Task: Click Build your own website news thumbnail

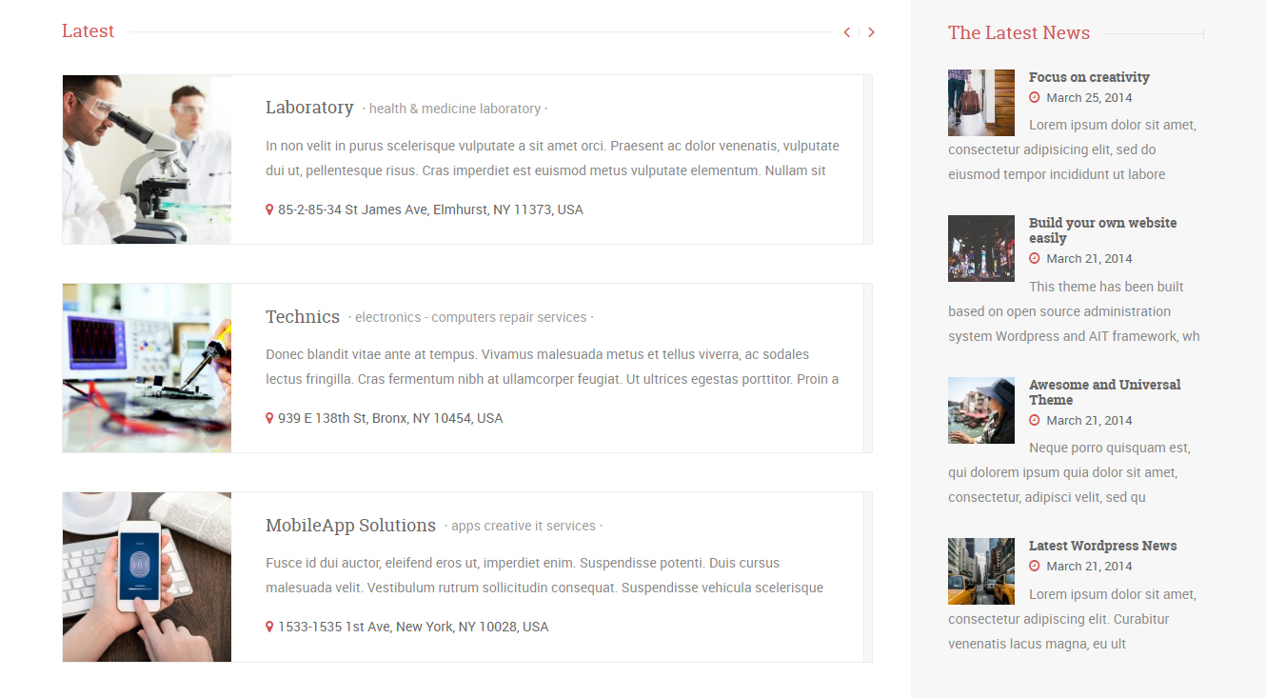Action: pyautogui.click(x=981, y=249)
